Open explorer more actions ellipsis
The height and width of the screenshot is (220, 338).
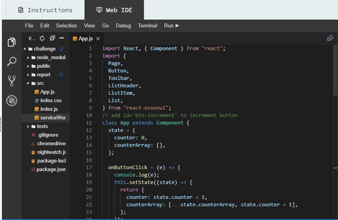62,38
